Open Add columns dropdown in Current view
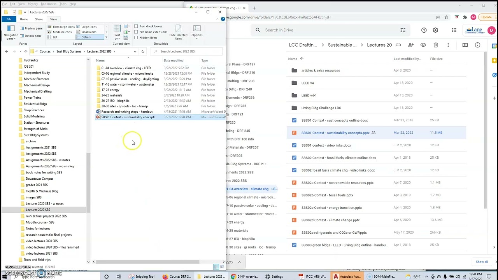This screenshot has width=498, height=280. pos(127,32)
